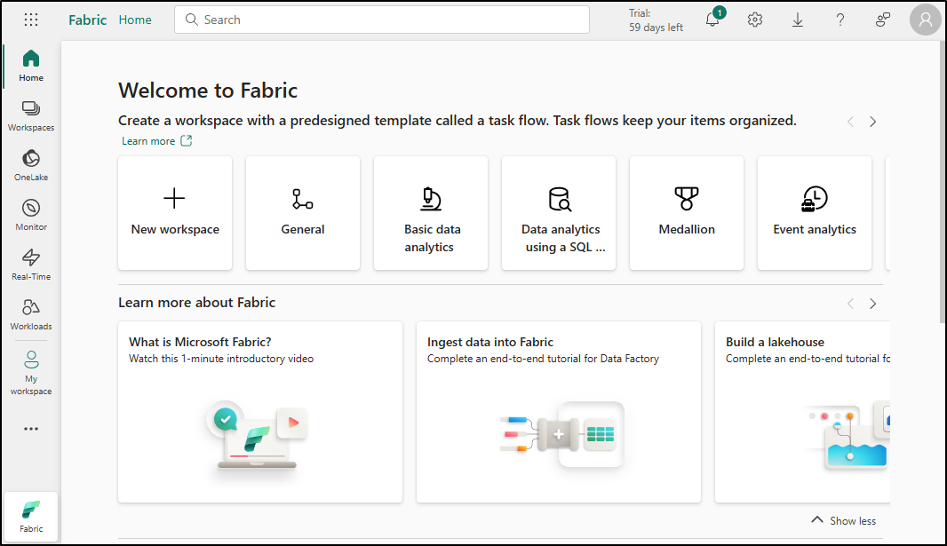Open notifications via the bell icon

(712, 19)
